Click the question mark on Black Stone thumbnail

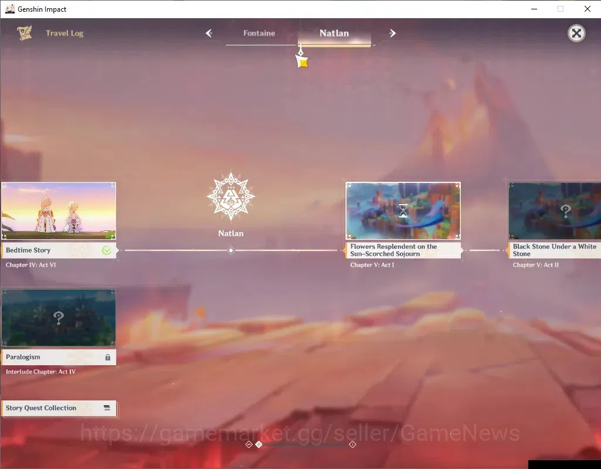coord(565,210)
